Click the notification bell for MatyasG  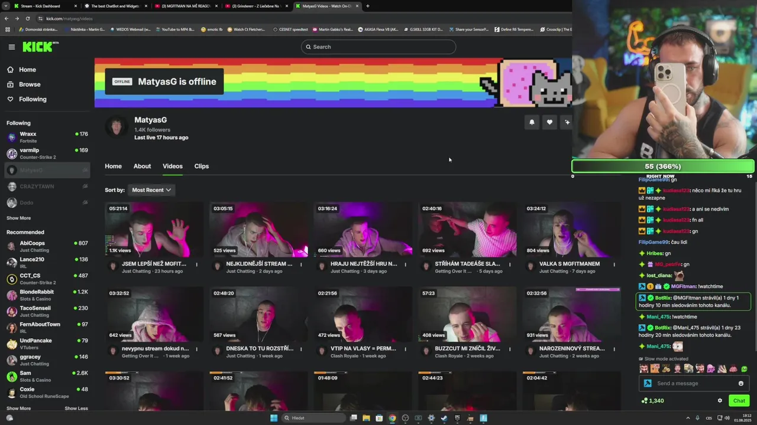click(532, 122)
